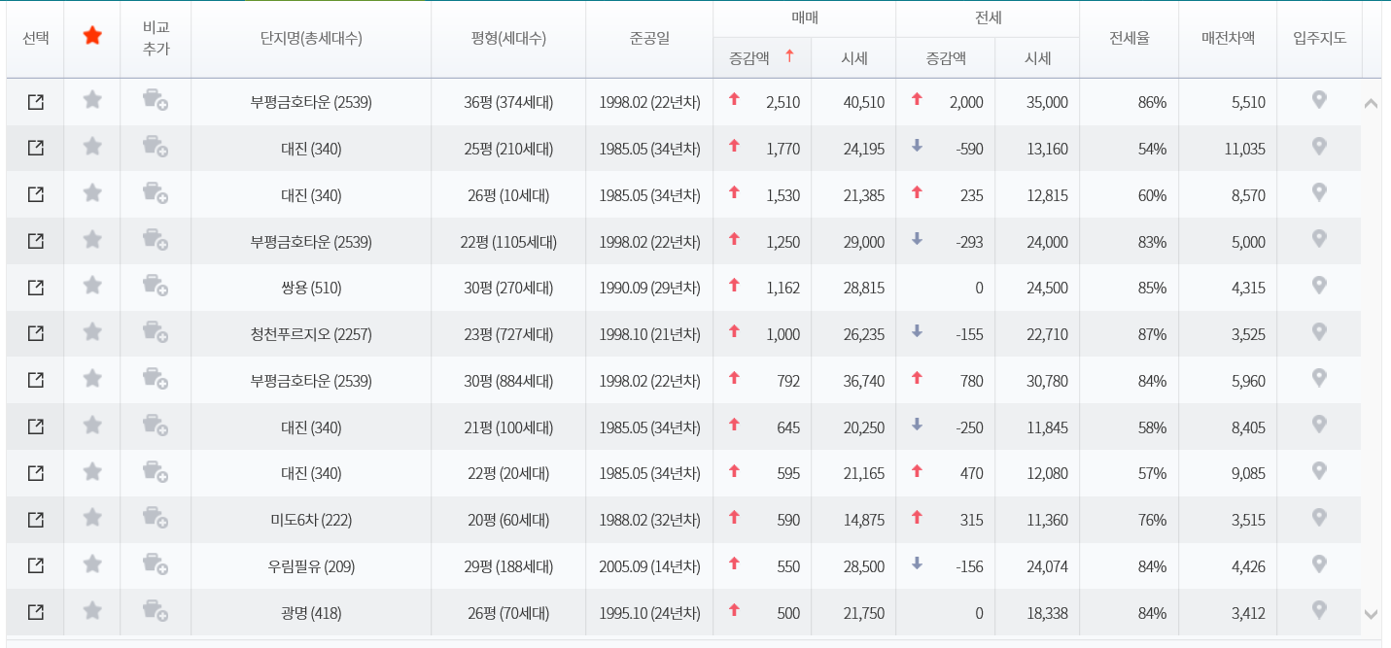The width and height of the screenshot is (1391, 648).
Task: Show map pin for 부평금호타운 36평
Action: pos(1319,99)
